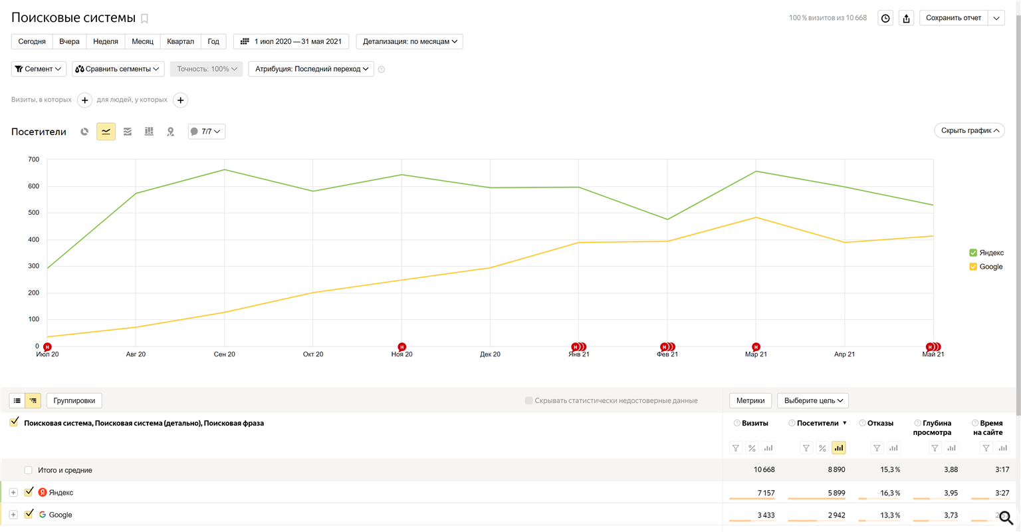Screen dimensions: 1021x532
Task: Uncheck the Яндекс row checkbox
Action: 29,492
